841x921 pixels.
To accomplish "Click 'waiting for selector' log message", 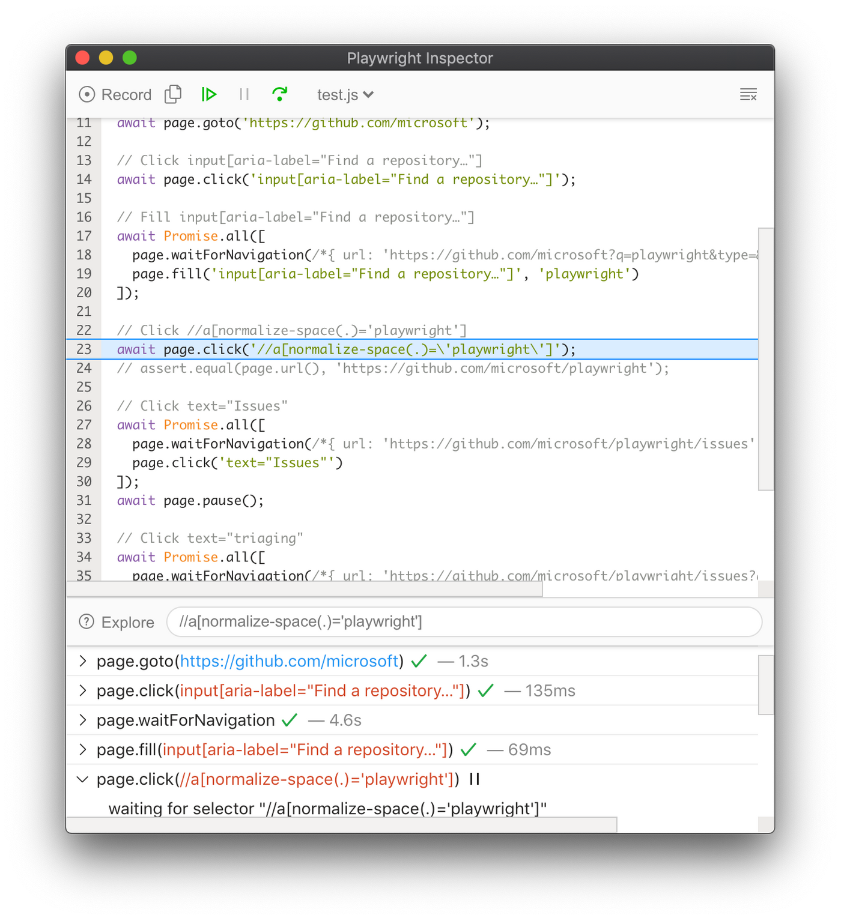I will pyautogui.click(x=327, y=808).
